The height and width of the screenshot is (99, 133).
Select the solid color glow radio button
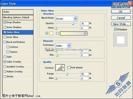click(x=47, y=33)
